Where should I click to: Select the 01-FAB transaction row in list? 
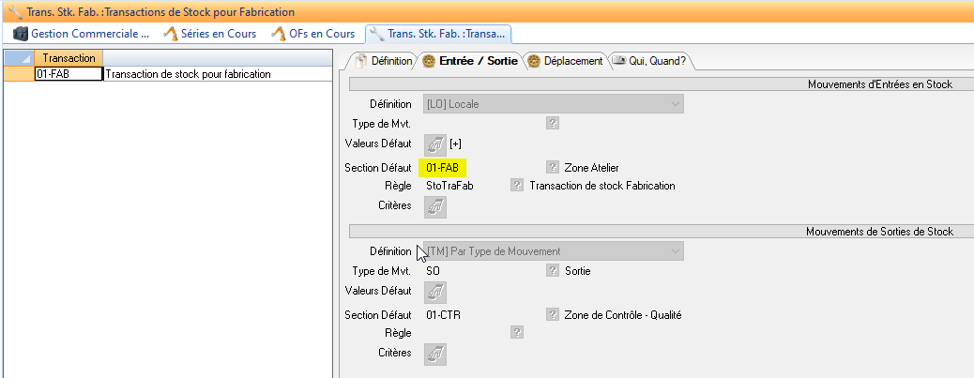tap(66, 74)
